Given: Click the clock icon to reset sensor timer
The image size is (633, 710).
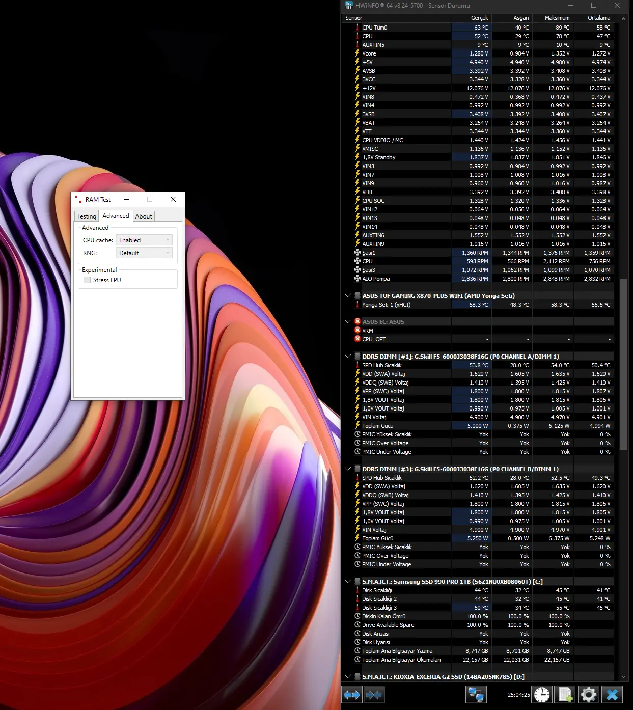Looking at the screenshot, I should coord(542,694).
